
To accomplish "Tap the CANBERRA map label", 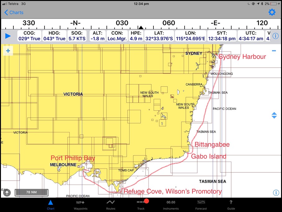I will (194, 84).
